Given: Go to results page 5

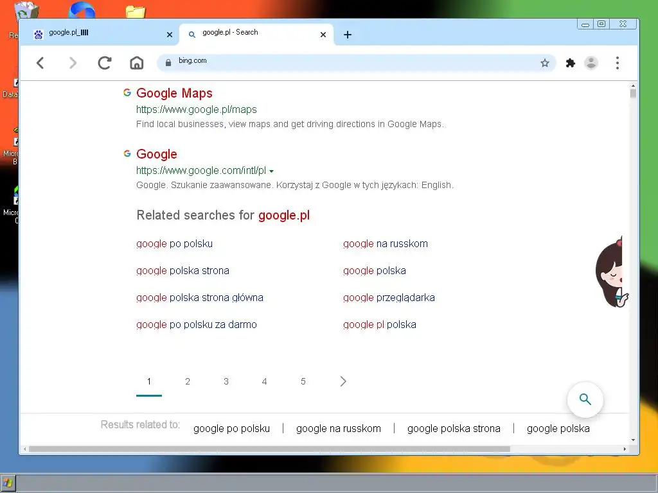Looking at the screenshot, I should (303, 381).
